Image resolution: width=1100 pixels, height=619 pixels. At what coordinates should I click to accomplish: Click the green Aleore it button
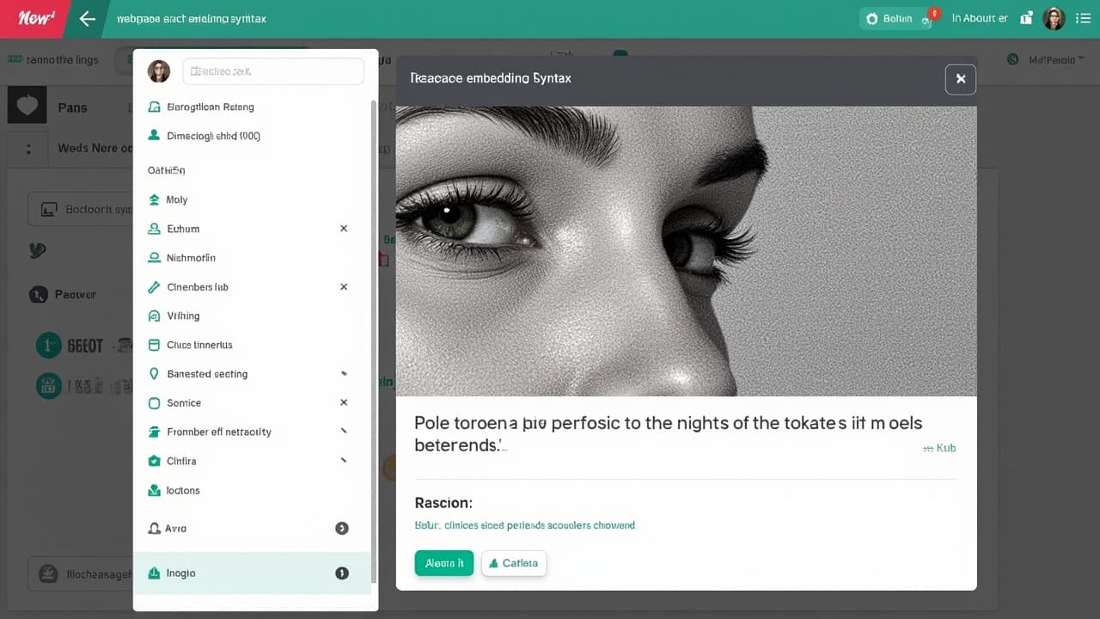click(444, 563)
